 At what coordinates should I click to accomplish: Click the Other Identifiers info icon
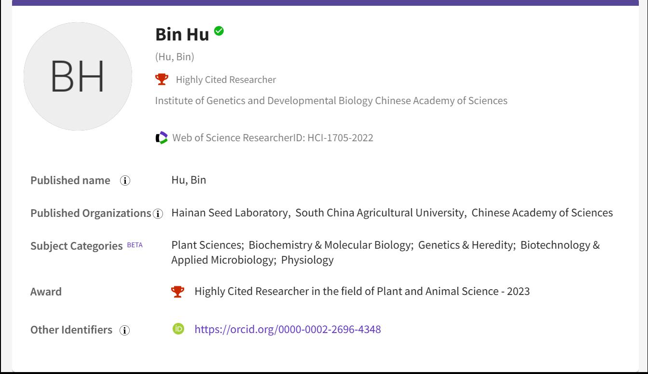pyautogui.click(x=125, y=331)
